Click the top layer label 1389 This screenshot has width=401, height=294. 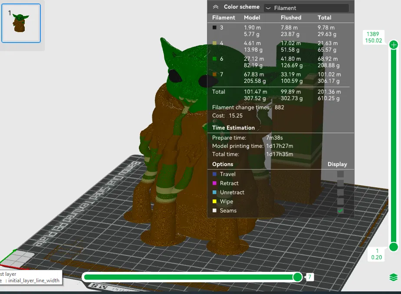(373, 34)
